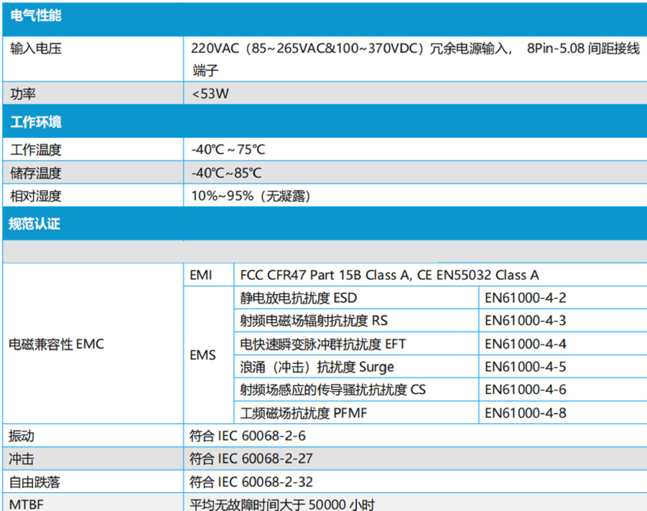Screen dimensions: 647x511
Task: Click the 浪涌（冲击）抗扰度 Surge cell
Action: click(356, 367)
